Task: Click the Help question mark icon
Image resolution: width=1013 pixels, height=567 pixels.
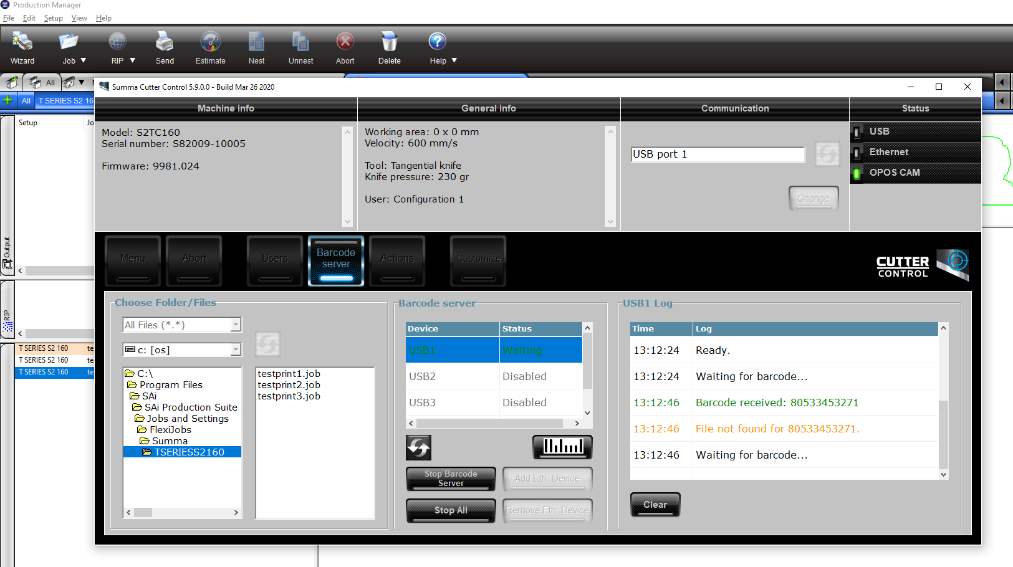Action: coord(438,42)
